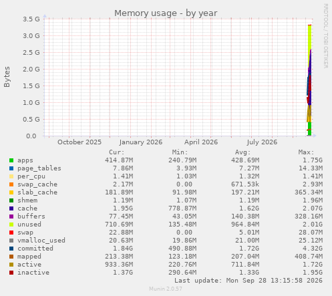Viewport: 332px width, 296px height.
Task: Click the lime unused spike in graph
Action: (309, 39)
